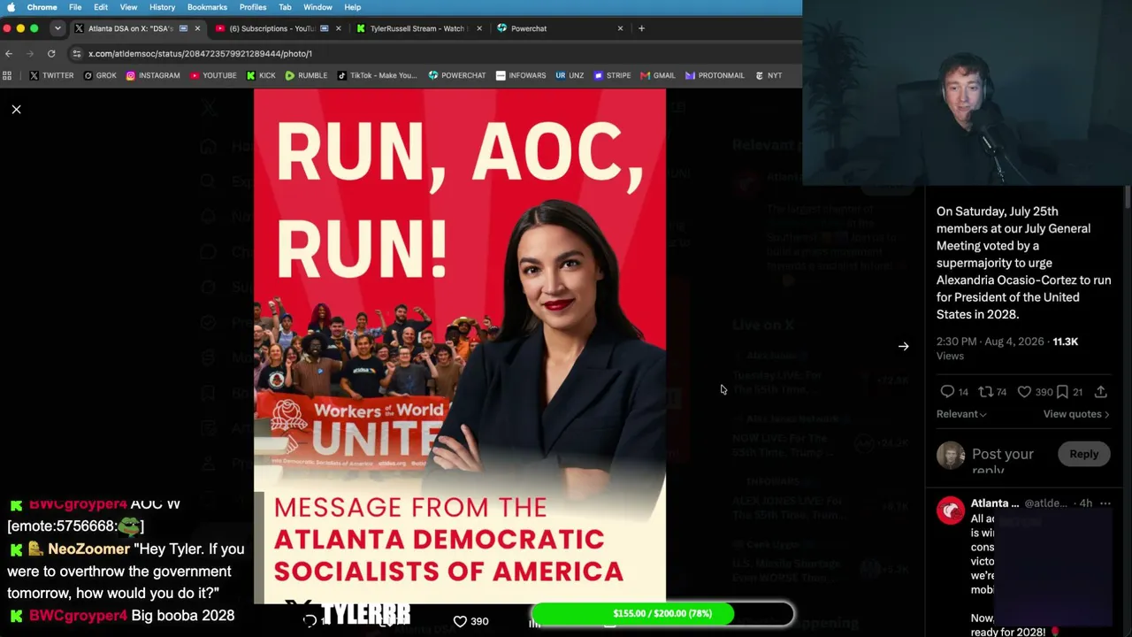This screenshot has width=1132, height=637.
Task: Close the Atlanta DSA on X tab
Action: (196, 28)
